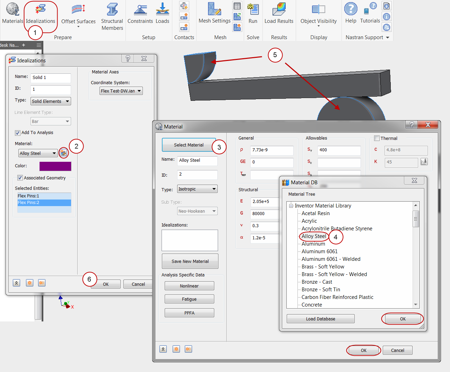The width and height of the screenshot is (450, 372).
Task: Click the round blue info icon in Nastran Support
Action: coord(387,16)
